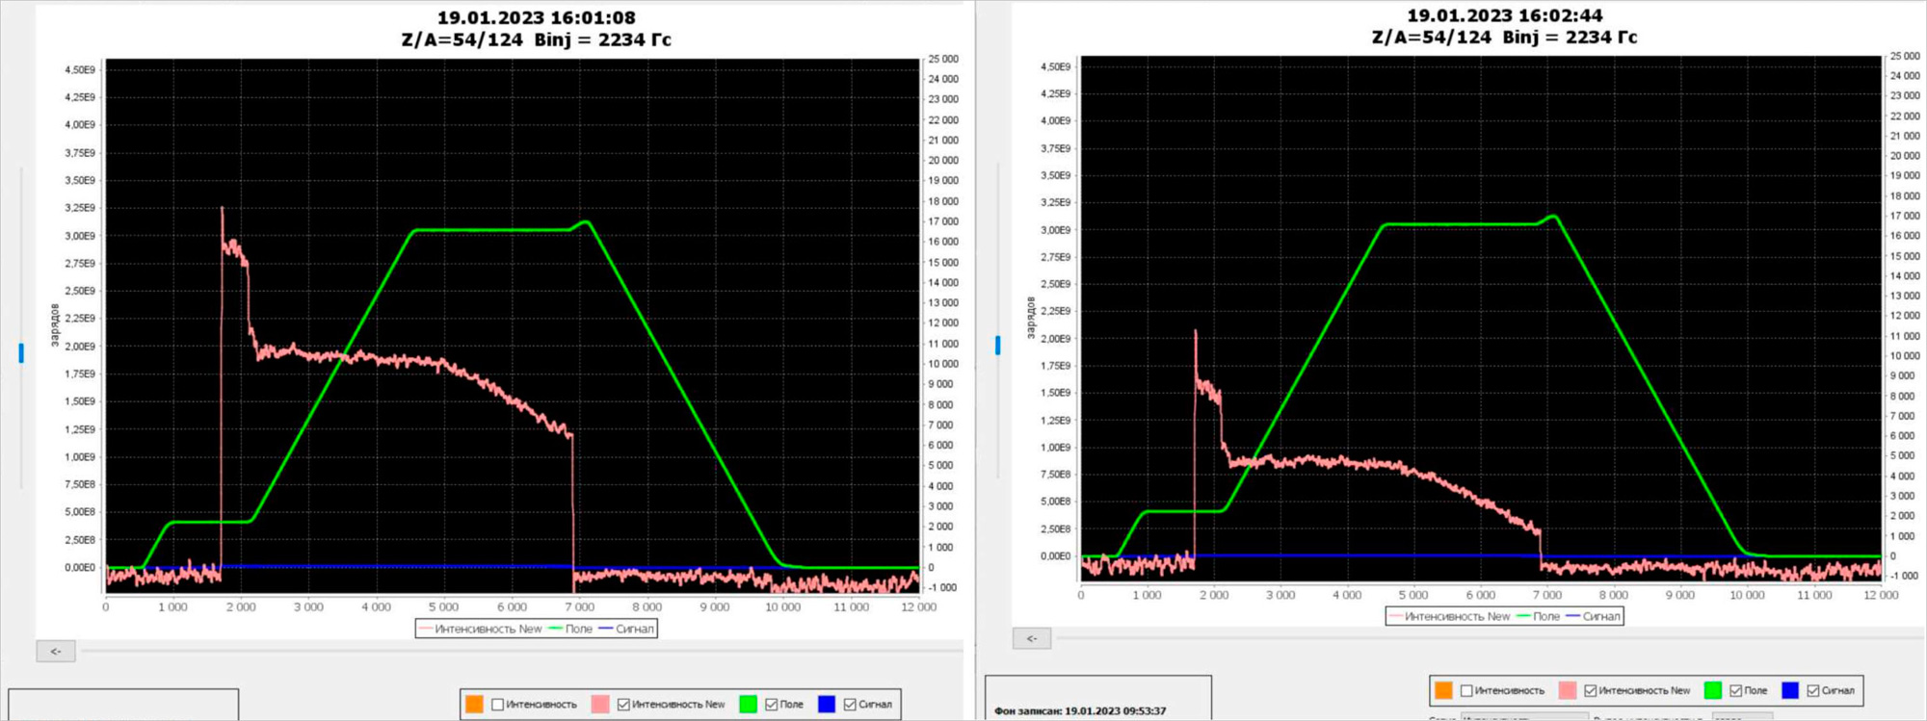
Task: Click the green Поле color swatch under the right chart
Action: point(1712,690)
